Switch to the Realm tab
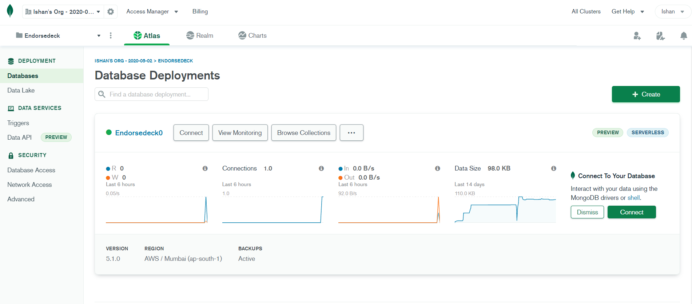Image resolution: width=692 pixels, height=304 pixels. click(x=200, y=36)
